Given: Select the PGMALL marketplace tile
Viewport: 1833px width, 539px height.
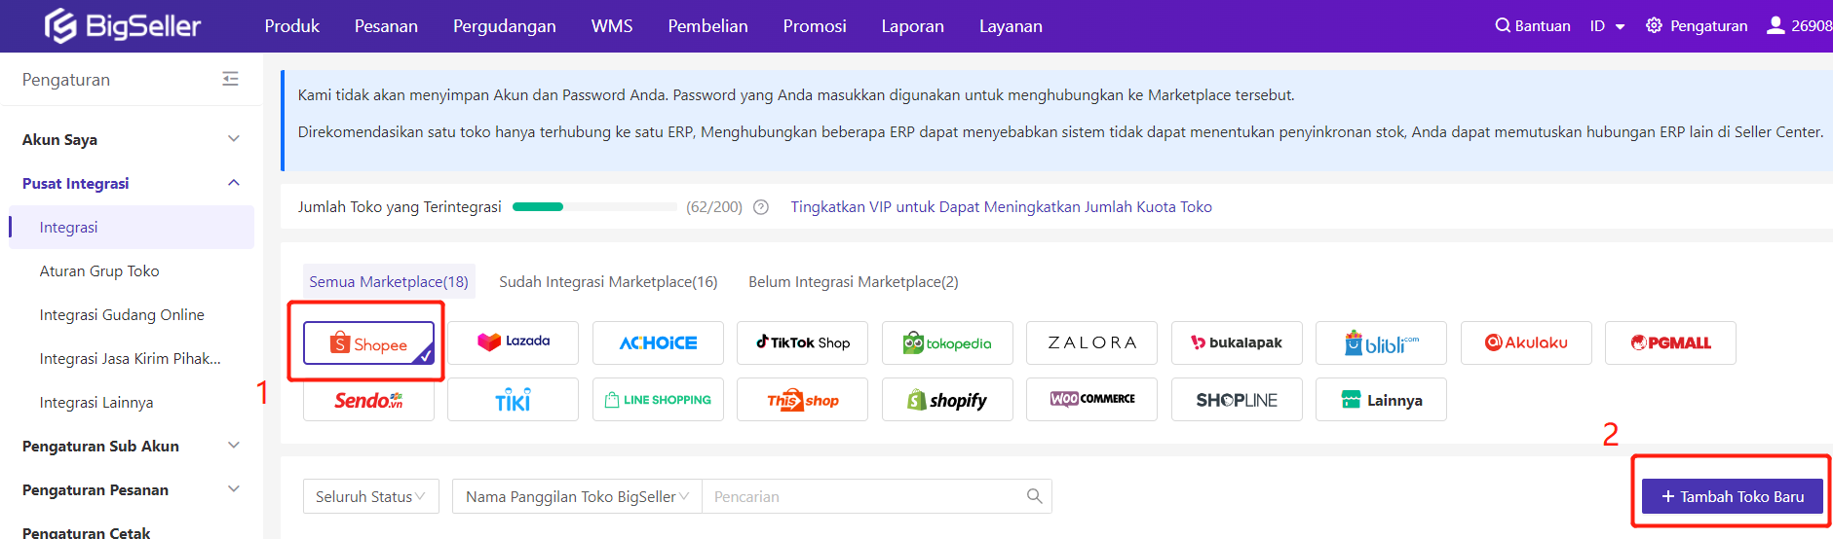Looking at the screenshot, I should click(1670, 343).
